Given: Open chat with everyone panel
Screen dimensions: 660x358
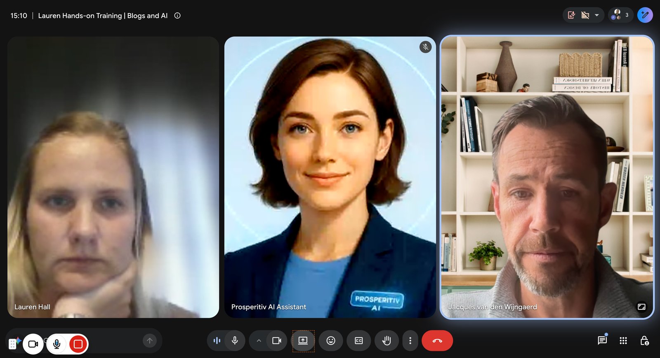Looking at the screenshot, I should pos(602,341).
